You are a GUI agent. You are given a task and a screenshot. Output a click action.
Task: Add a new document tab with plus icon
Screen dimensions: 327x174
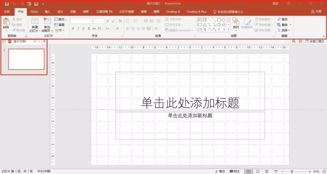click(44, 41)
